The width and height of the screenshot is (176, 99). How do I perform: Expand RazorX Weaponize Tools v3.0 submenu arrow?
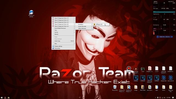coord(74,22)
